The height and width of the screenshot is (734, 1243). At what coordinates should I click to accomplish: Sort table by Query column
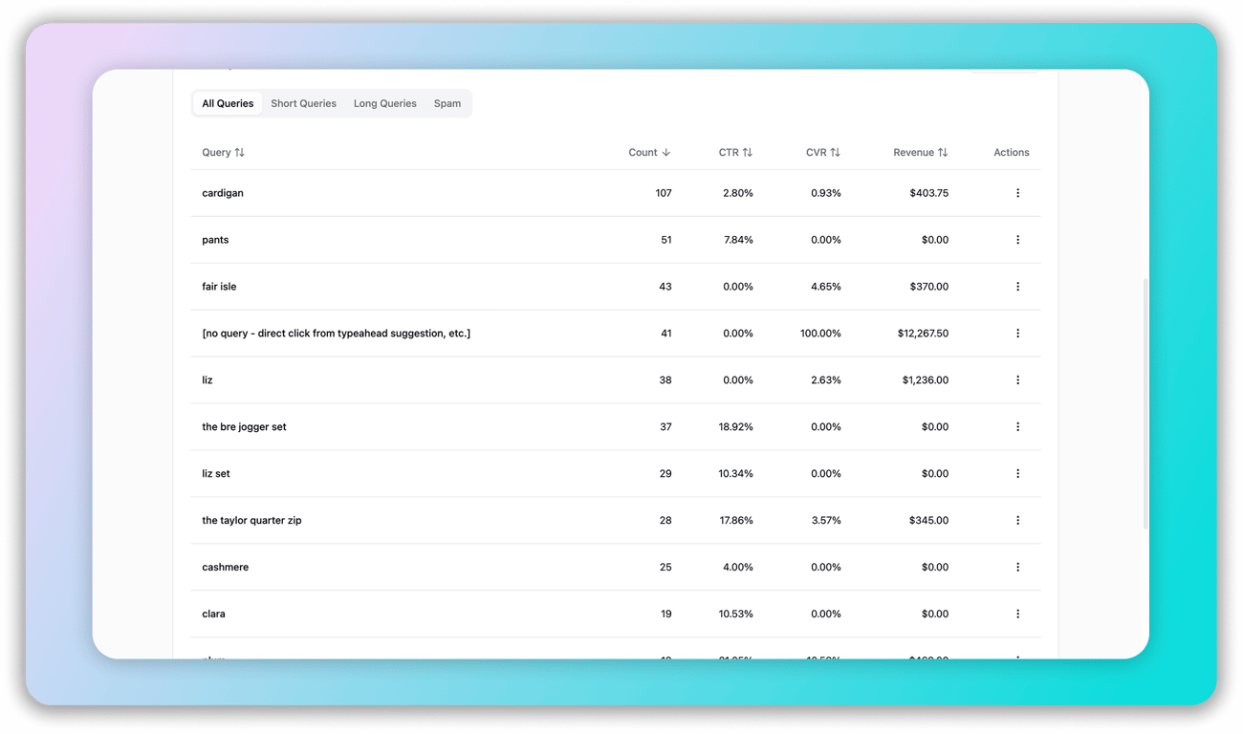223,153
